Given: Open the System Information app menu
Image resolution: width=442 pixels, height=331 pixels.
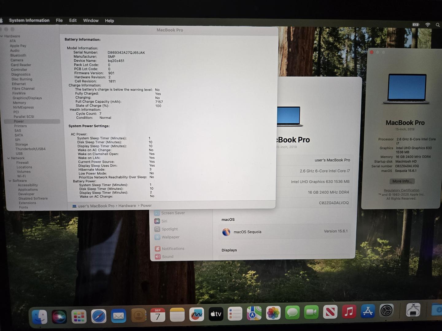Looking at the screenshot, I should (x=29, y=20).
